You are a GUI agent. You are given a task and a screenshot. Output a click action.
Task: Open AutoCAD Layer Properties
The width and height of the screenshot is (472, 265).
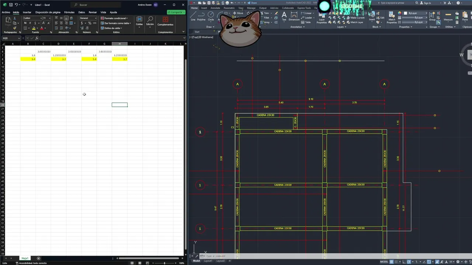point(322,18)
